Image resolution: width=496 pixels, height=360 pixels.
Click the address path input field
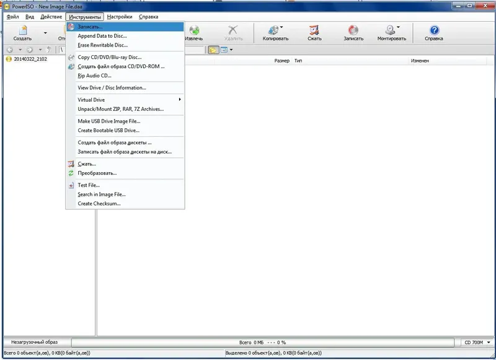coord(131,50)
